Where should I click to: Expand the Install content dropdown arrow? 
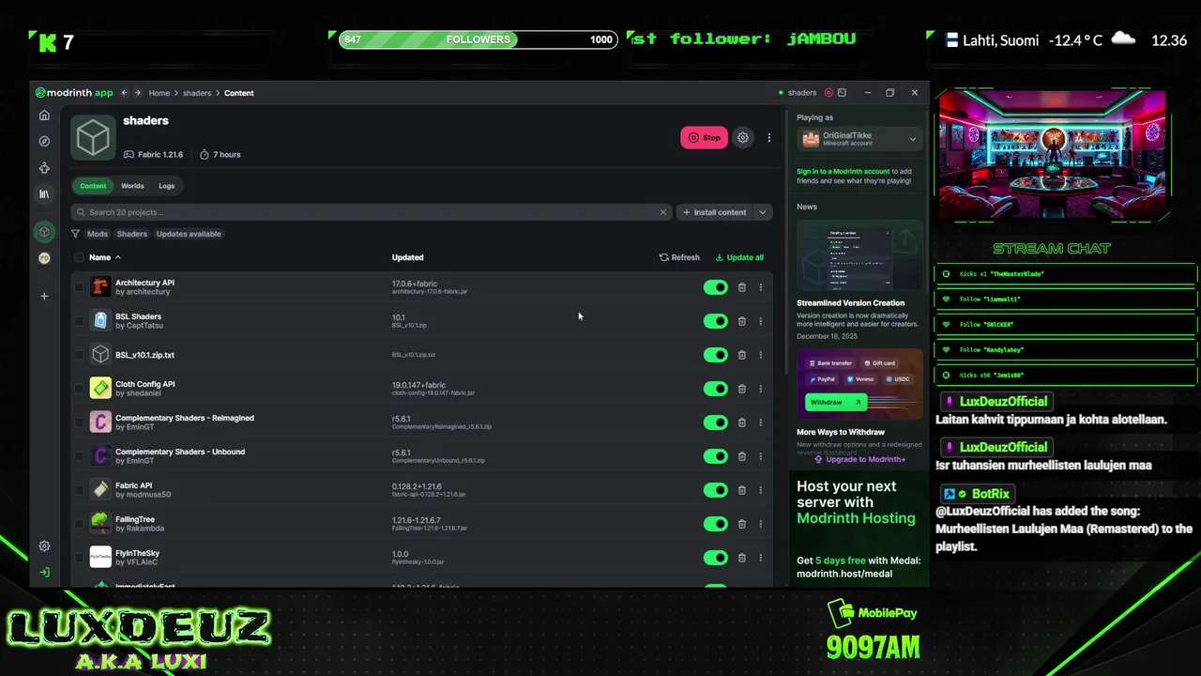click(x=763, y=212)
